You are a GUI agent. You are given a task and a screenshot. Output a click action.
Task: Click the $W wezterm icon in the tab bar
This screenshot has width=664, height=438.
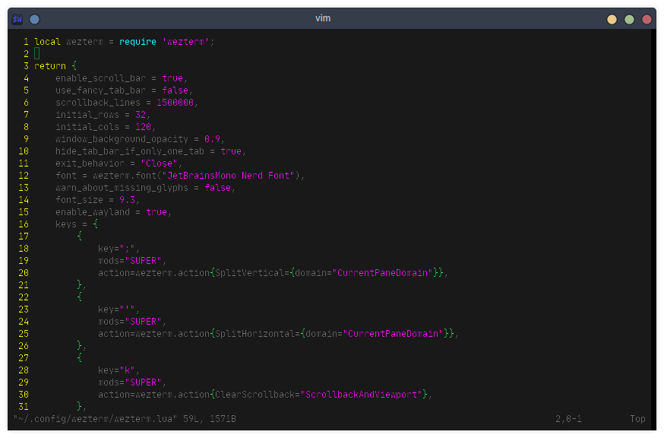[x=17, y=17]
